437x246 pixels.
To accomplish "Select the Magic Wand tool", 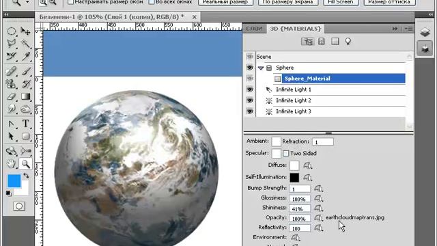I will (x=26, y=44).
